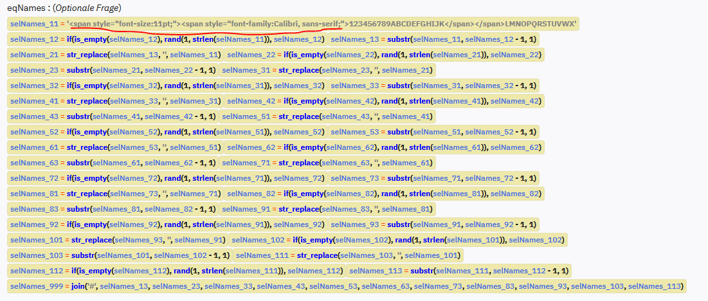Click the if-expression defining selNames_62

(384, 147)
